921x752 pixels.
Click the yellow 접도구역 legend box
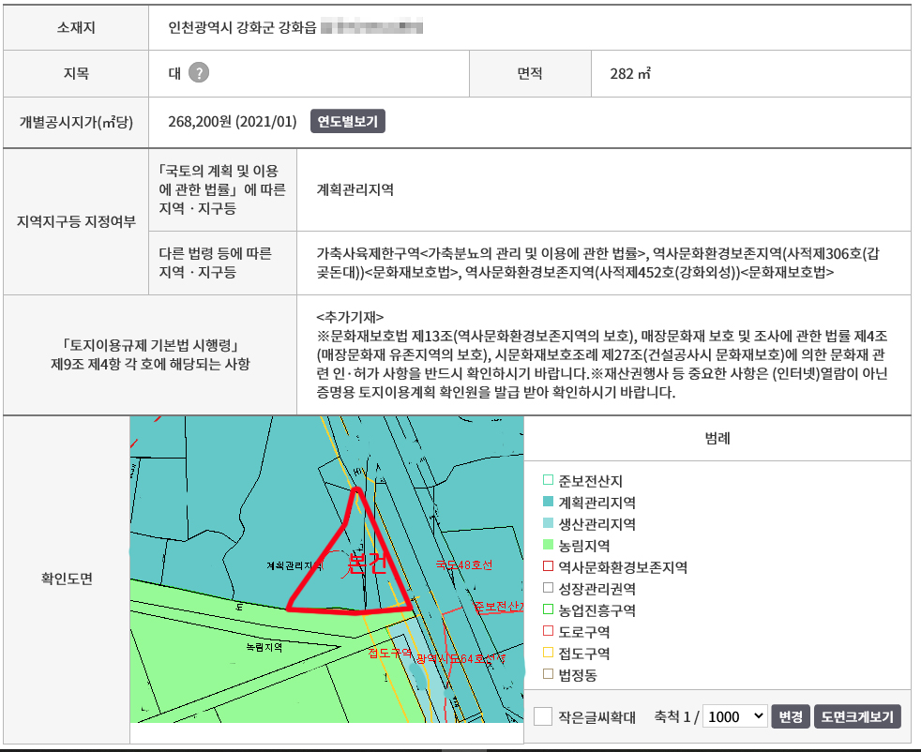click(549, 654)
